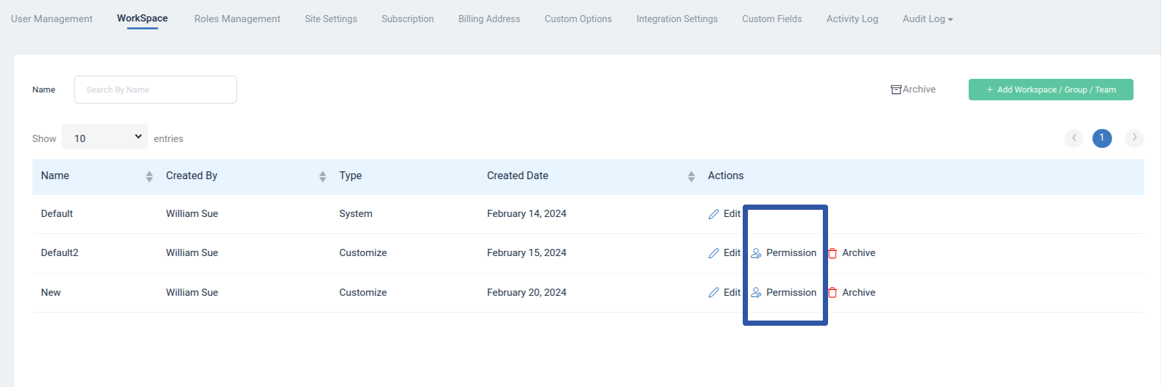Select the WorkSpace tab
This screenshot has height=387, width=1161.
click(142, 18)
